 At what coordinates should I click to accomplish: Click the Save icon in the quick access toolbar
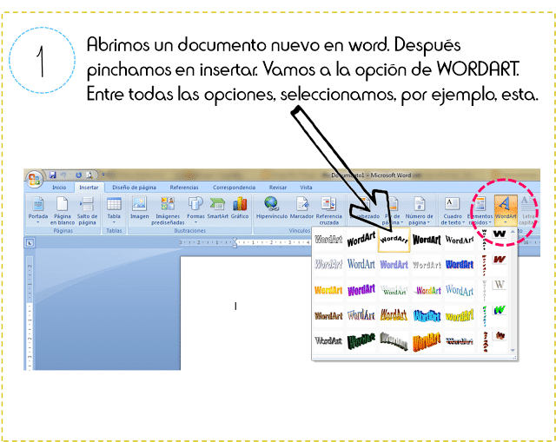point(53,175)
